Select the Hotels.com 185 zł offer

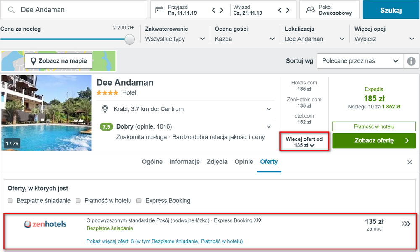(304, 86)
